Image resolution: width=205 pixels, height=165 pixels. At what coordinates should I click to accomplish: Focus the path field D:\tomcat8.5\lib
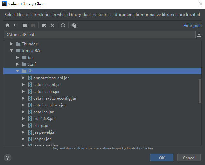(x=100, y=35)
